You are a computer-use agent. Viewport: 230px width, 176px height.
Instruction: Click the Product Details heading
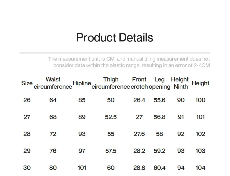(114, 37)
